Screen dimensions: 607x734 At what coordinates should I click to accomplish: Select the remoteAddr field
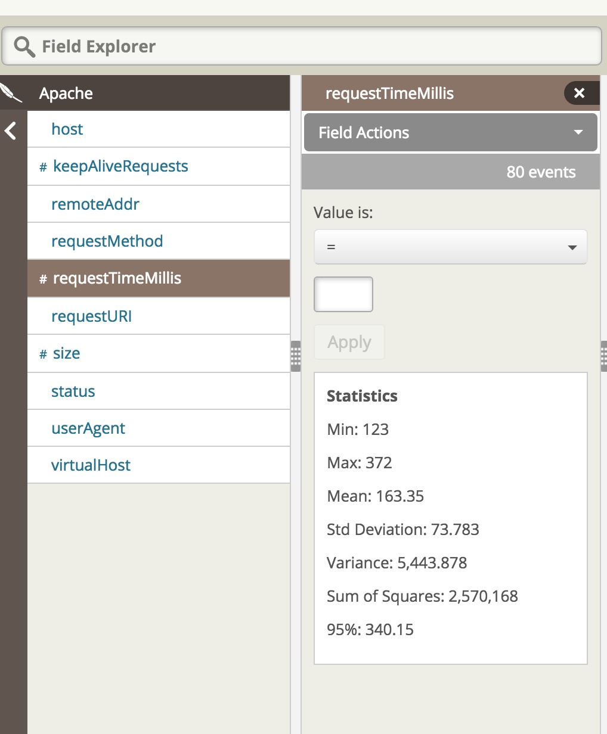click(x=95, y=204)
